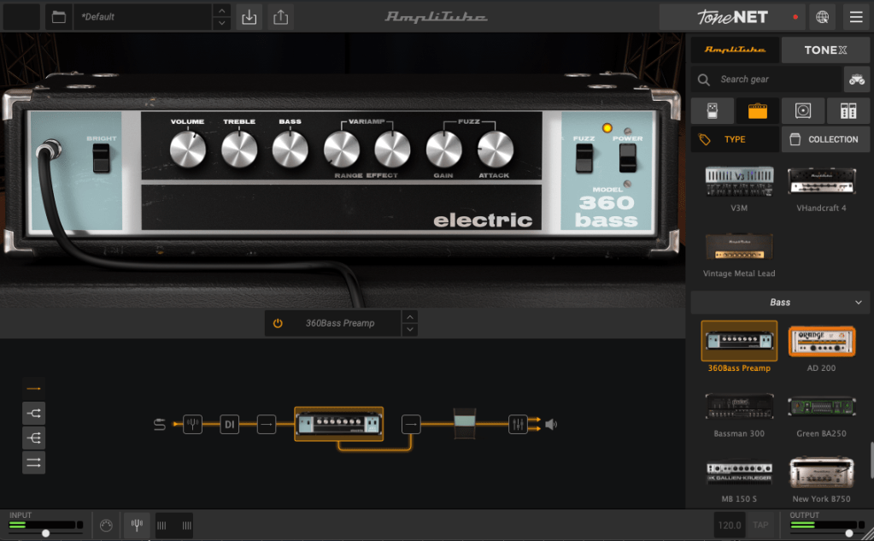Toggle the amp POWER switch
This screenshot has height=541, width=874.
tap(628, 158)
